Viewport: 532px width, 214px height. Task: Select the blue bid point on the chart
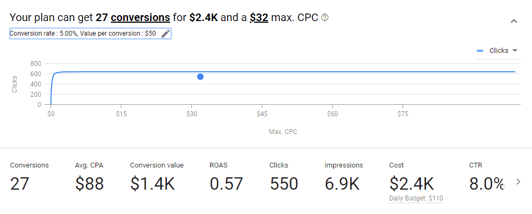(200, 77)
